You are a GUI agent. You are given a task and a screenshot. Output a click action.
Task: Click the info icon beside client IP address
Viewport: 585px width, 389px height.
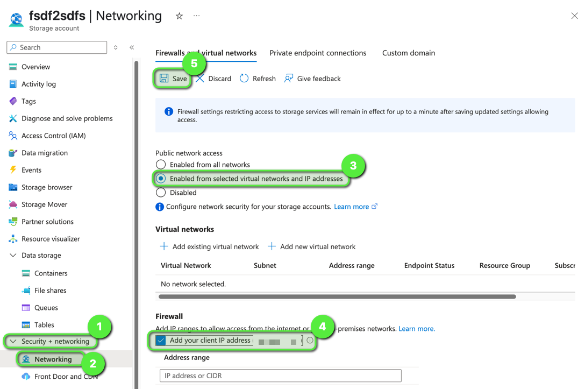[310, 341]
